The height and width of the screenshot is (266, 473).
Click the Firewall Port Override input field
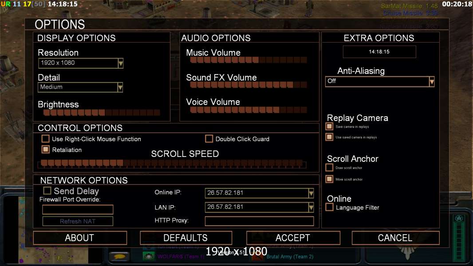tap(78, 209)
